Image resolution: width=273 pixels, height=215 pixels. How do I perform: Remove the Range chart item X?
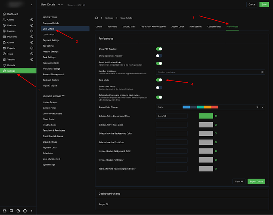tap(107, 204)
